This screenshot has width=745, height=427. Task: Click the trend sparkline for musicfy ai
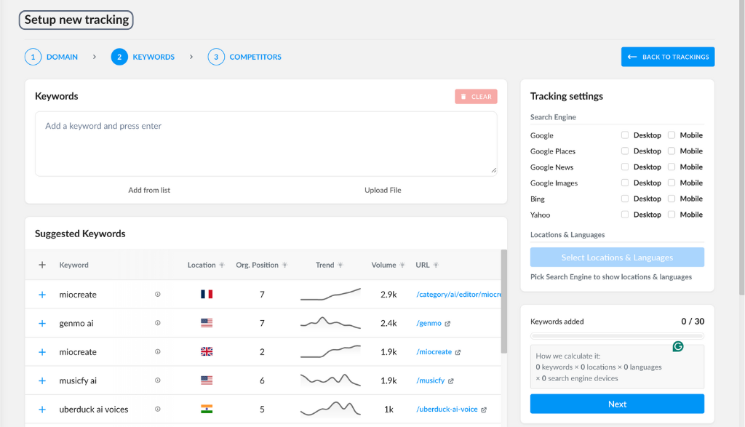click(331, 380)
